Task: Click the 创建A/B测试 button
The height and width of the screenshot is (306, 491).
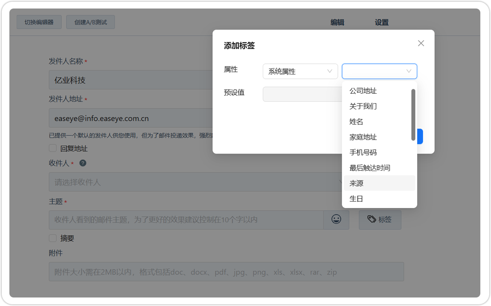Action: 90,22
